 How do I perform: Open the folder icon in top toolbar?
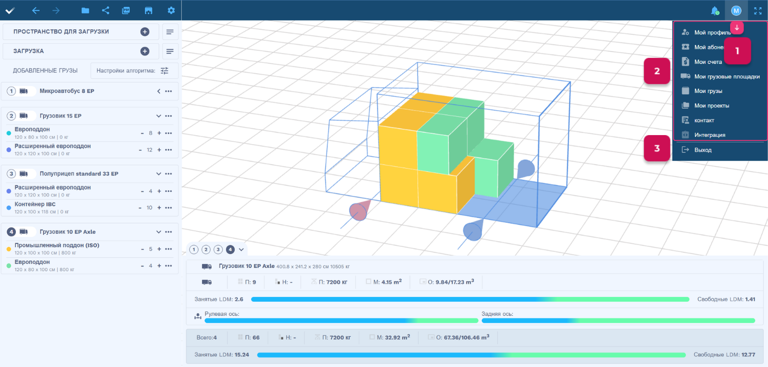(x=85, y=11)
